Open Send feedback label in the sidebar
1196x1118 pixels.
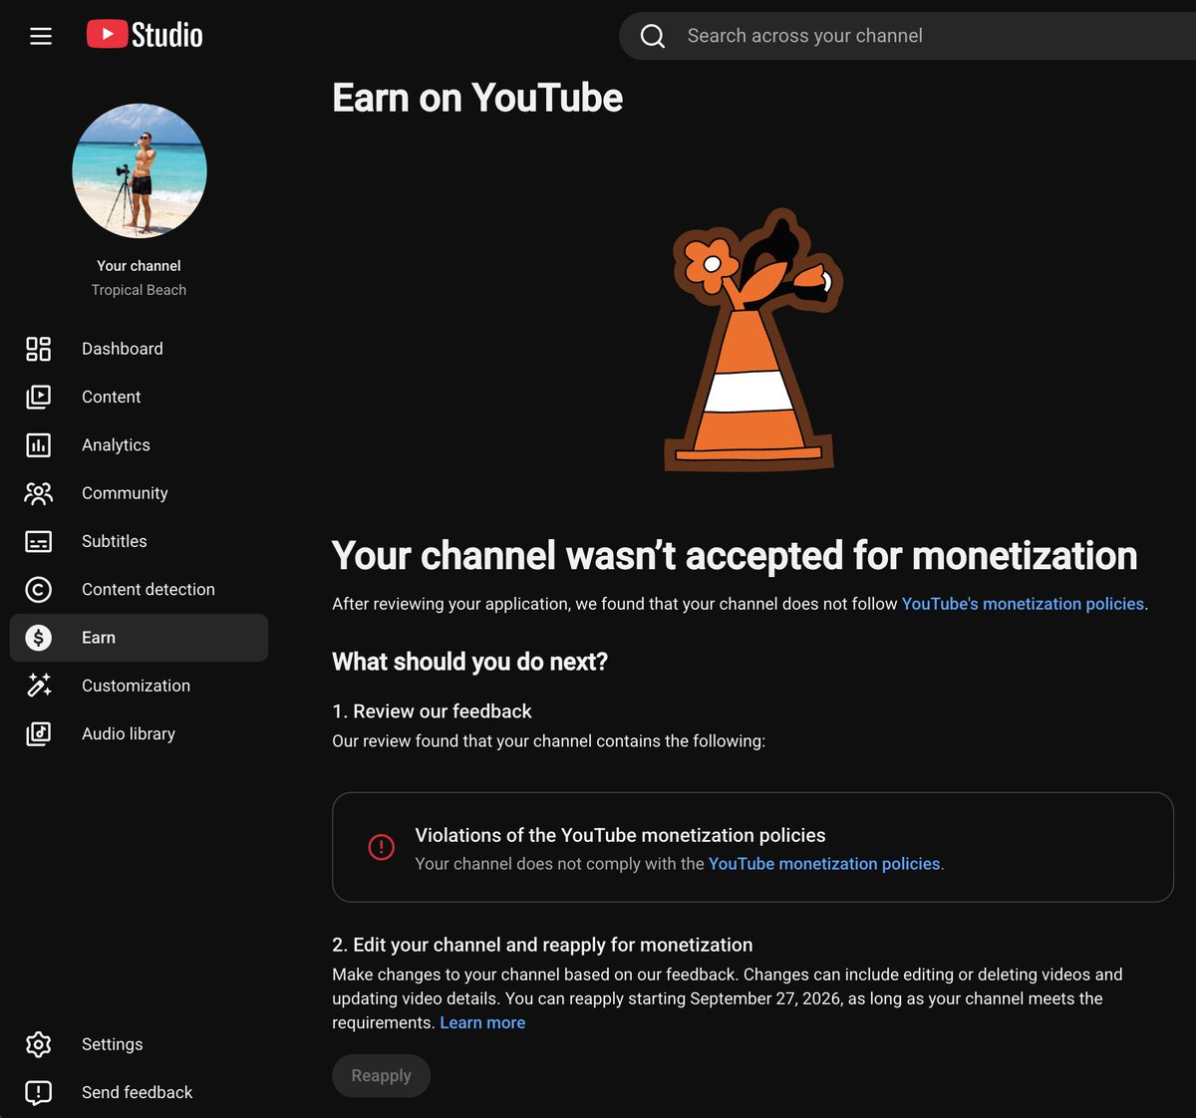[138, 1092]
